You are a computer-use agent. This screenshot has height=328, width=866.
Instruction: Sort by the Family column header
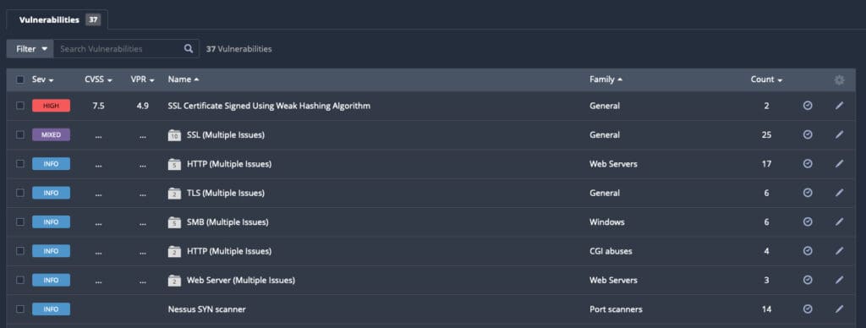click(x=606, y=79)
